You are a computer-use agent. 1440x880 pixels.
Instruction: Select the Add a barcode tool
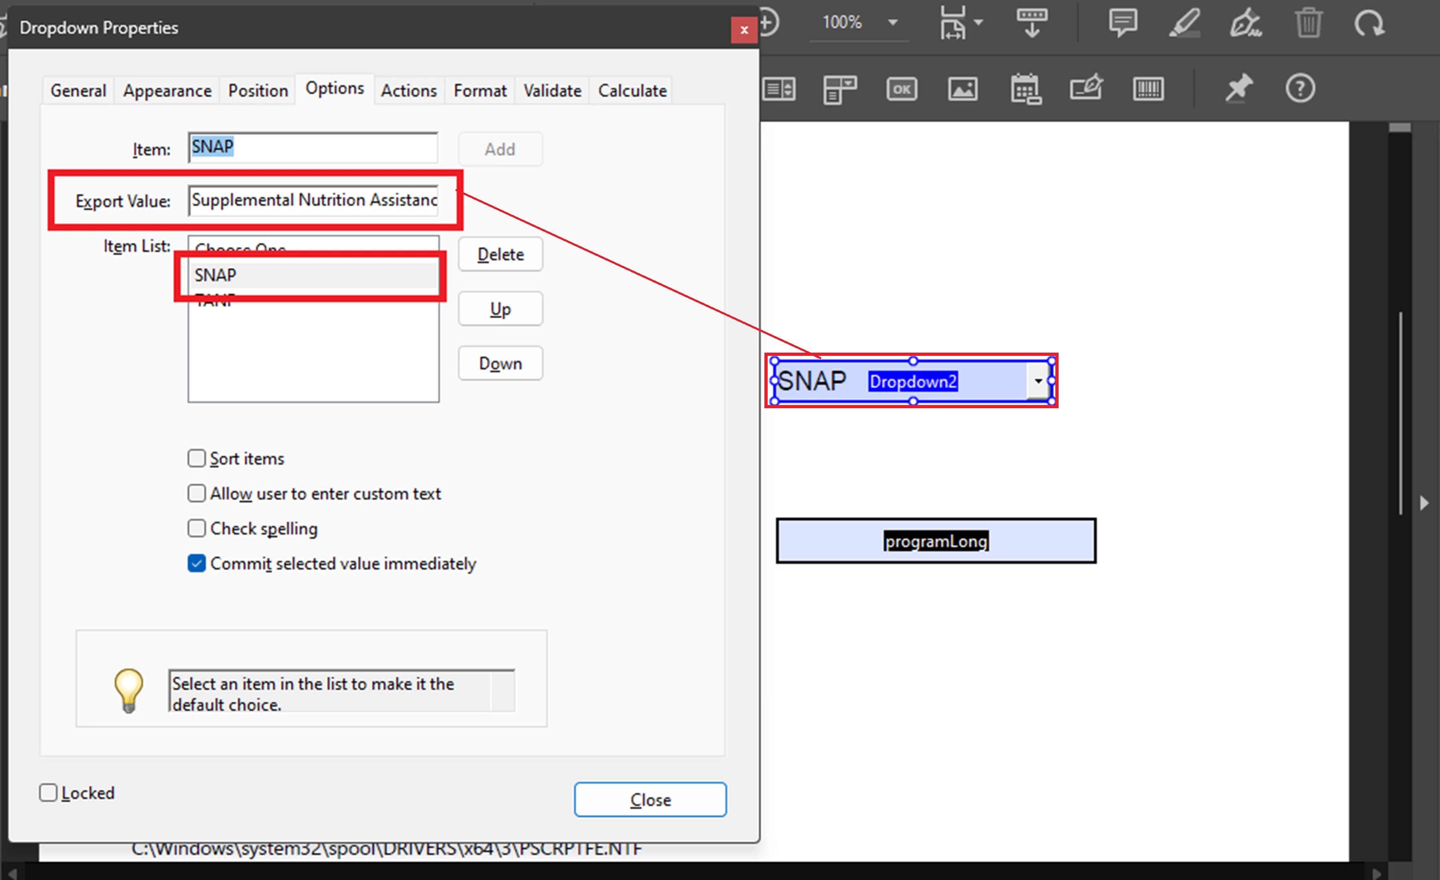1148,89
